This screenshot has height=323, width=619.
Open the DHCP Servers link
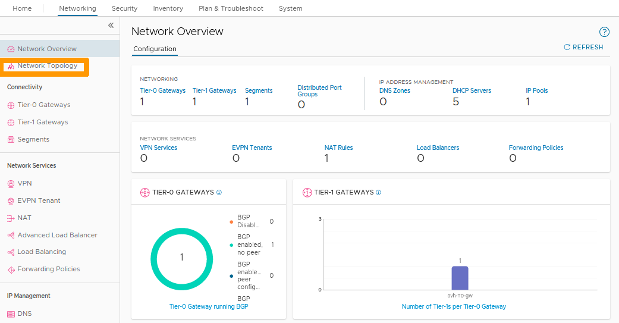[x=472, y=90]
